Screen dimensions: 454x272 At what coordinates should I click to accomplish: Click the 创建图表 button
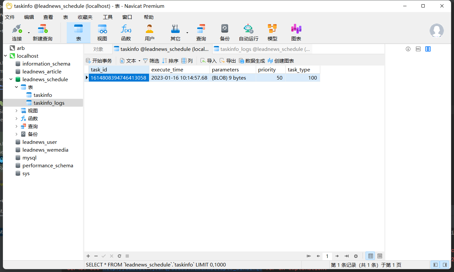click(x=281, y=61)
